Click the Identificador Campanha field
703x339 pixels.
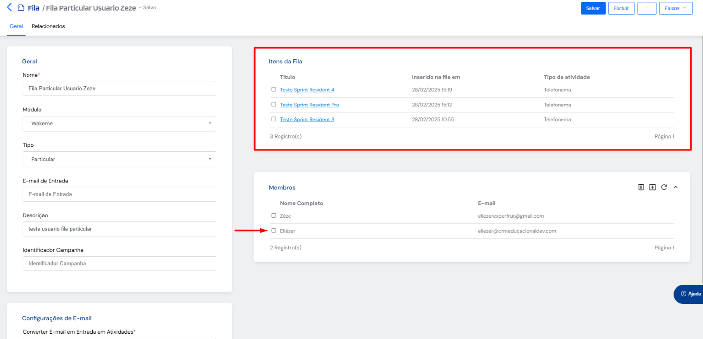[120, 264]
